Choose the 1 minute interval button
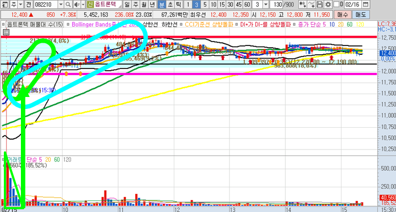 click(x=188, y=4)
